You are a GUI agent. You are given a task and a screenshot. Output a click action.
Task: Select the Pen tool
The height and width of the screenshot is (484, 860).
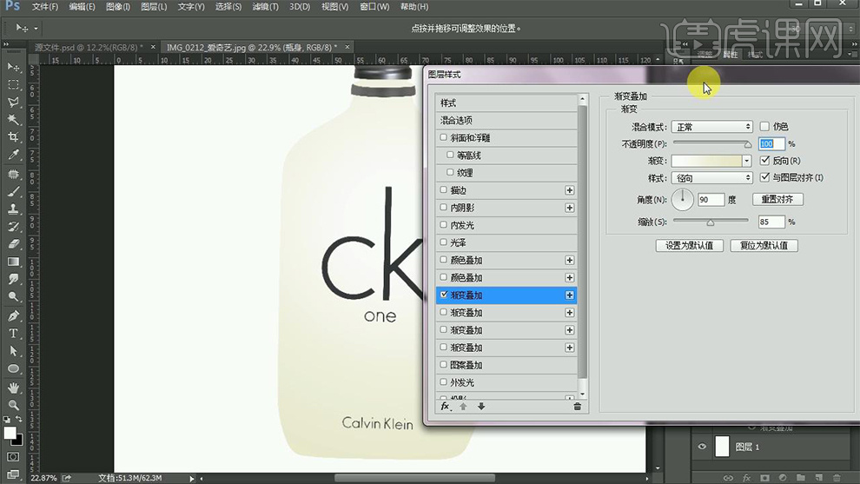pos(14,315)
